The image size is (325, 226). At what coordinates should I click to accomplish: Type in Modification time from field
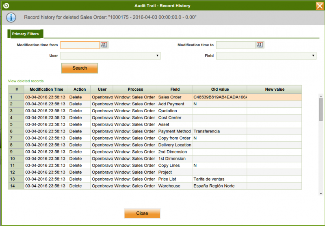[x=80, y=45]
